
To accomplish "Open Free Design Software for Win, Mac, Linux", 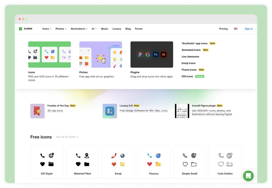I will 144,111.
